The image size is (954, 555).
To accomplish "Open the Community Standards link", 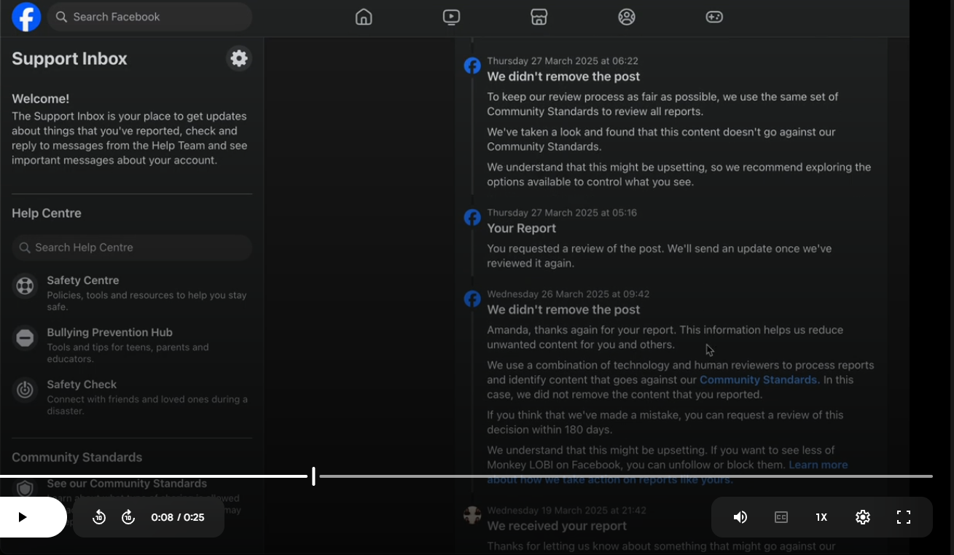I will pos(758,379).
